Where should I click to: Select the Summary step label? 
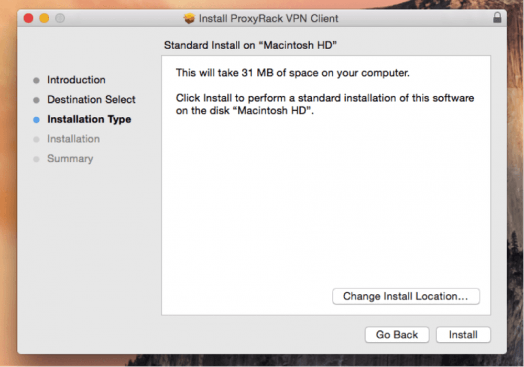pos(70,158)
